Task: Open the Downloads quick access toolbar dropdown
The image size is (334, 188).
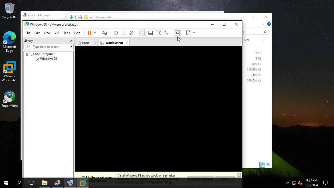Action: pyautogui.click(x=91, y=17)
